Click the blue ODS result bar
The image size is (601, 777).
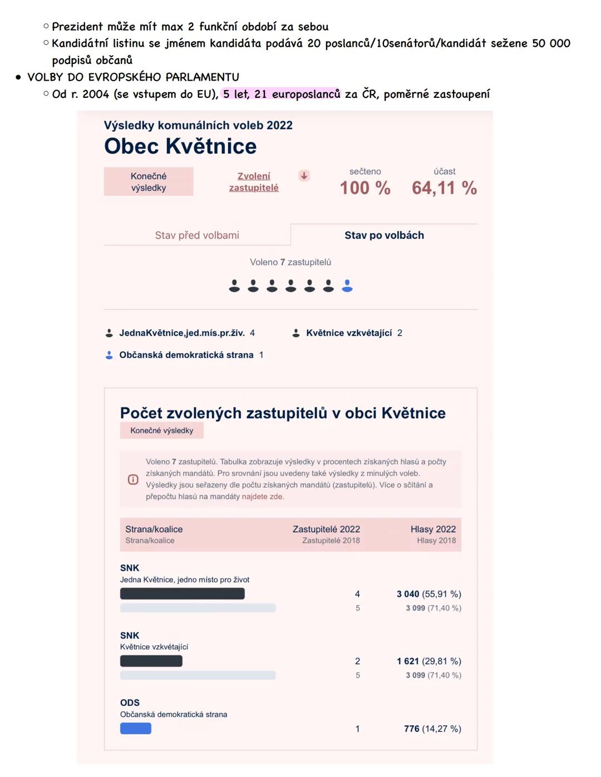135,728
